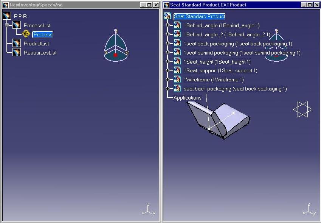Viewport: 321px width, 223px height.
Task: Click the ProcessList node icon
Action: tap(17, 25)
